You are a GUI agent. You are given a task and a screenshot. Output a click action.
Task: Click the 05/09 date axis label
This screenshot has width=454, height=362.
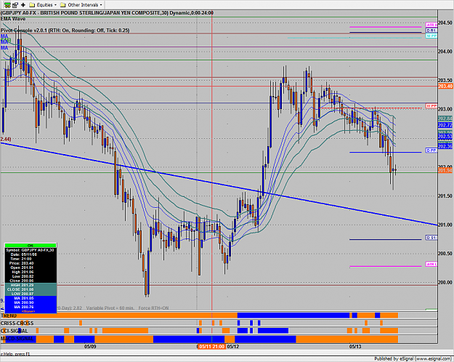pyautogui.click(x=90, y=347)
